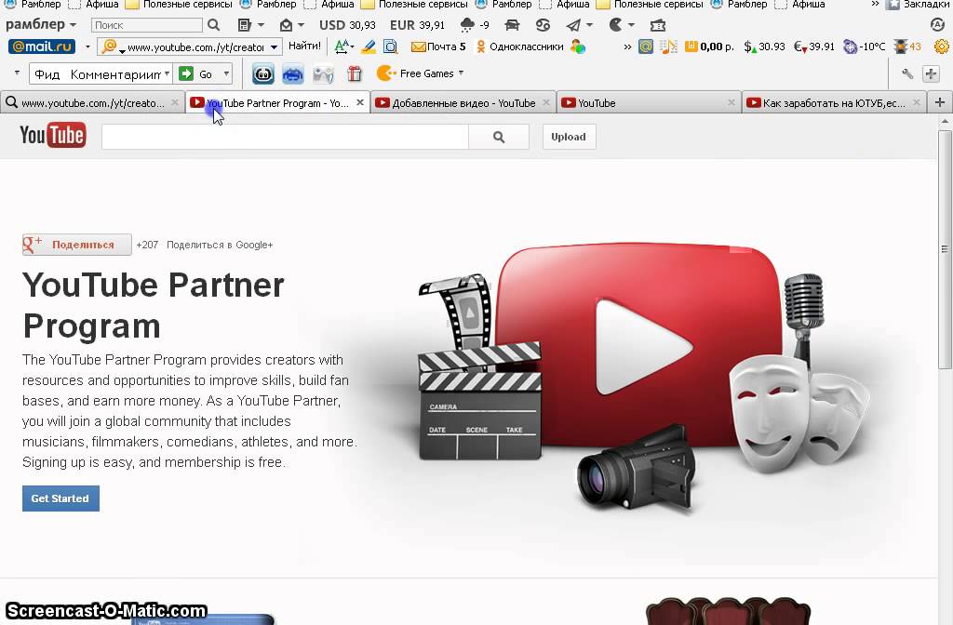
Task: Open the Закладки bookmarks button
Action: click(x=919, y=5)
